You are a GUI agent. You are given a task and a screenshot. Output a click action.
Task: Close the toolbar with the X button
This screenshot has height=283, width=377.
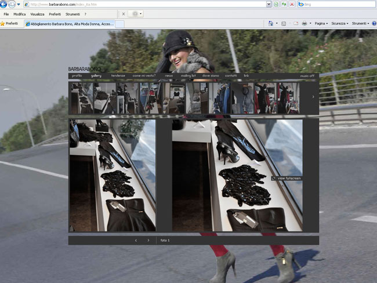124,14
